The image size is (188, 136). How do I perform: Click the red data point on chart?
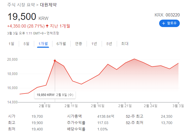pyautogui.click(x=55, y=61)
